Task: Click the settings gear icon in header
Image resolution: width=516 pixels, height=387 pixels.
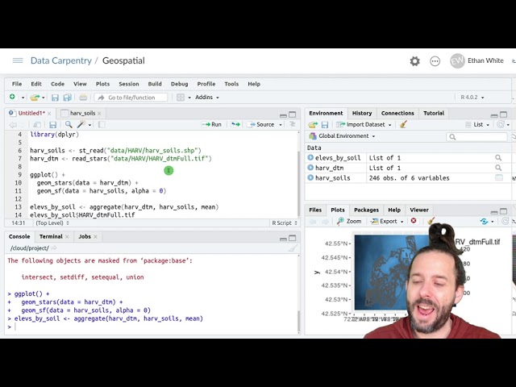Action: 414,61
